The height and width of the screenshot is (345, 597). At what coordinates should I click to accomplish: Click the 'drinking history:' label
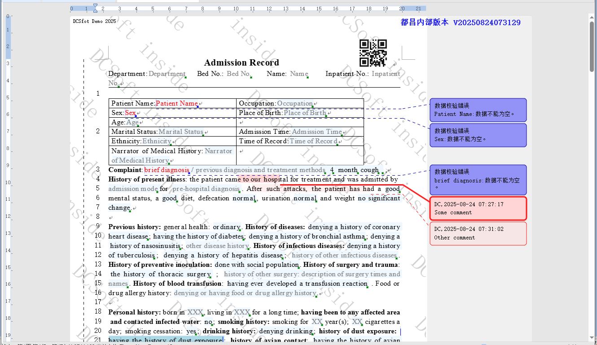coord(229,331)
